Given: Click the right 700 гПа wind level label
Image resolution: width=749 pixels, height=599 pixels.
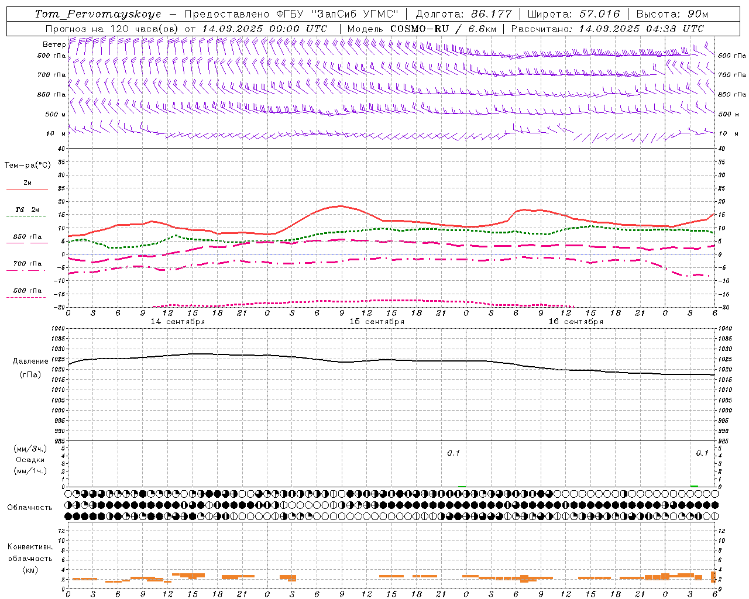Looking at the screenshot, I should pos(732,75).
